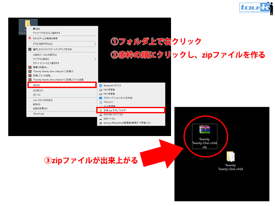Image resolution: width=275 pixels, height=206 pixels.
Task: Click the zip folder icon in submenu
Action: point(101,110)
